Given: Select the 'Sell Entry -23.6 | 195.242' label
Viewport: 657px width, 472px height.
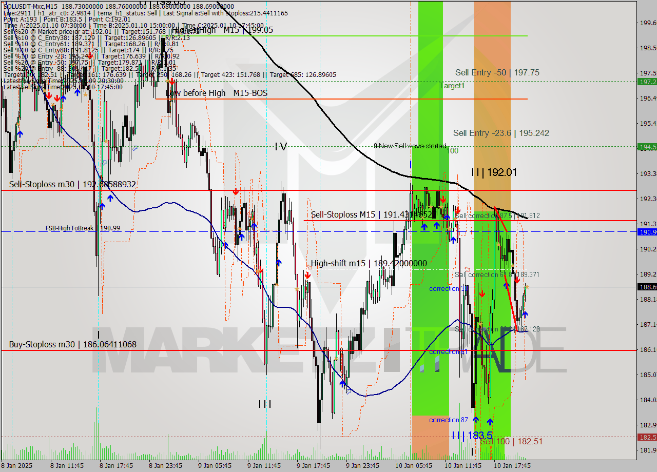Looking at the screenshot, I should [x=501, y=133].
